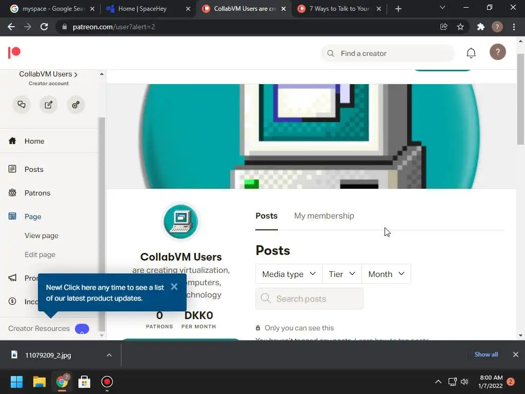
Task: Open the volume tray icon
Action: (465, 382)
